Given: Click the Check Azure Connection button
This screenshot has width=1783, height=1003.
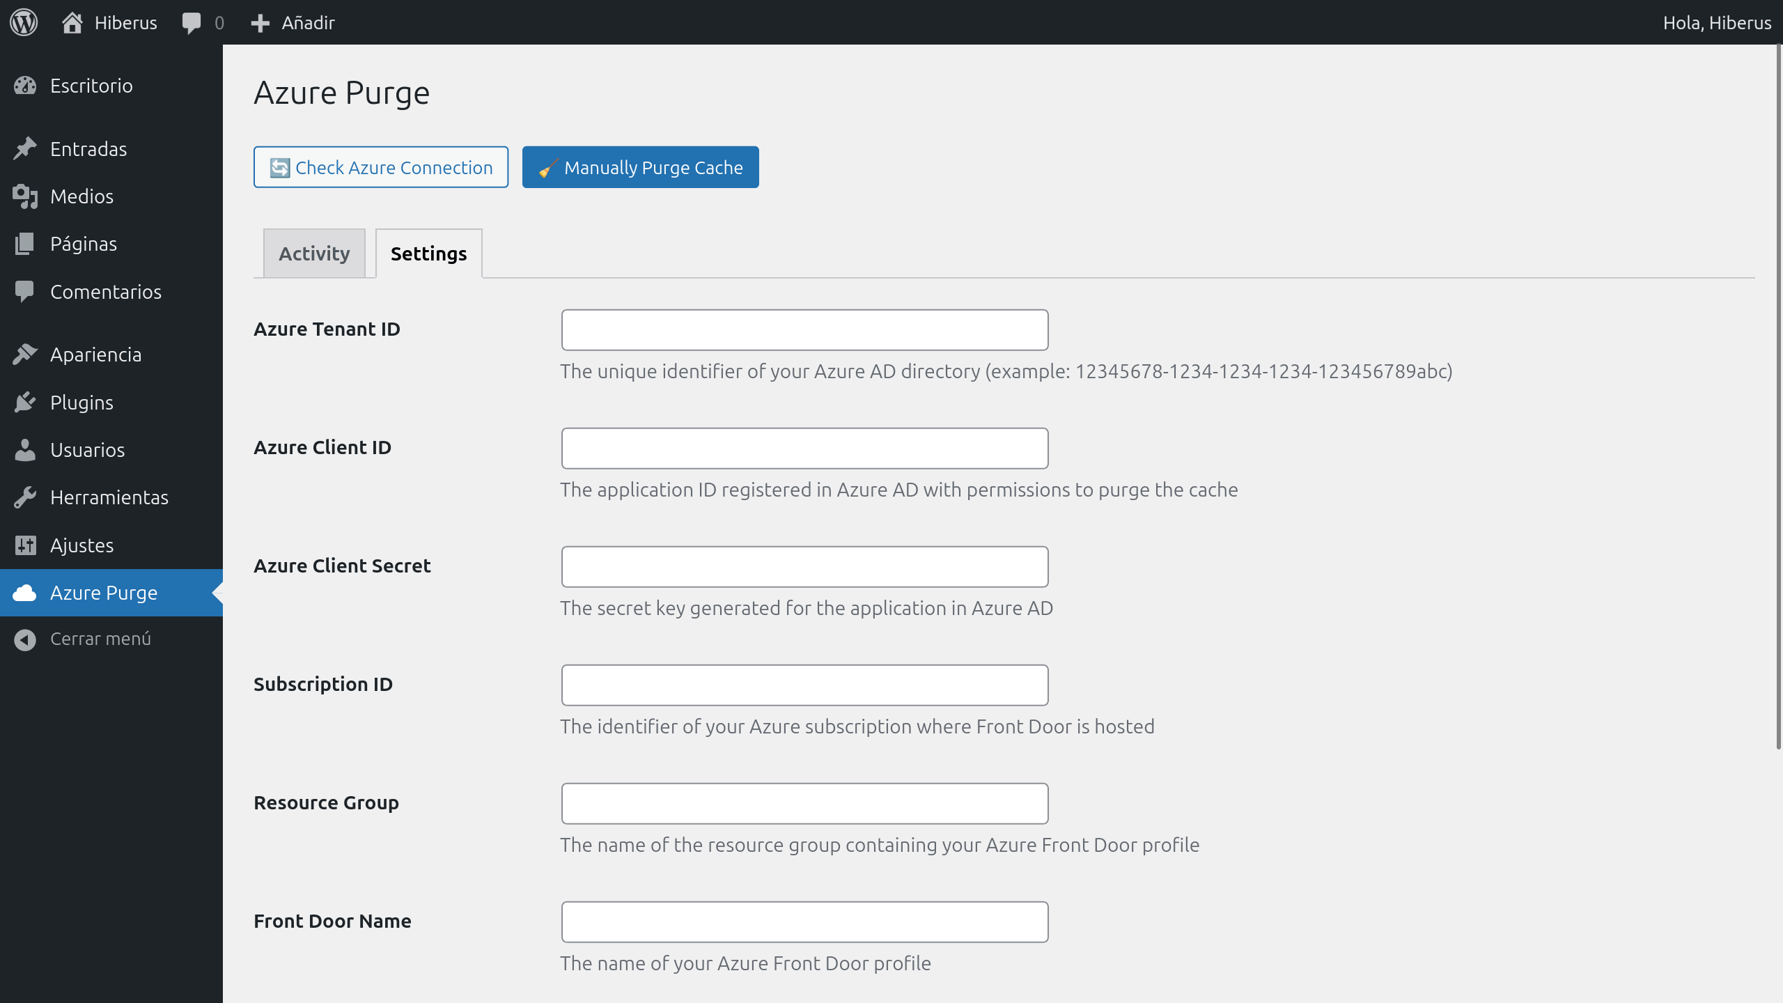Looking at the screenshot, I should point(381,166).
